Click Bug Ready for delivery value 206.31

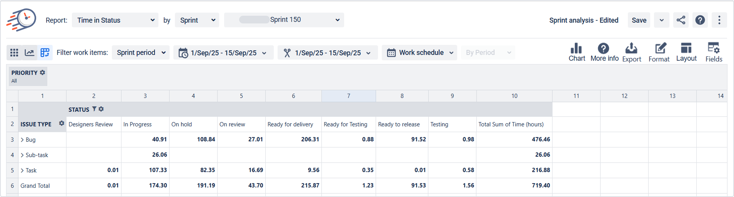pyautogui.click(x=293, y=140)
